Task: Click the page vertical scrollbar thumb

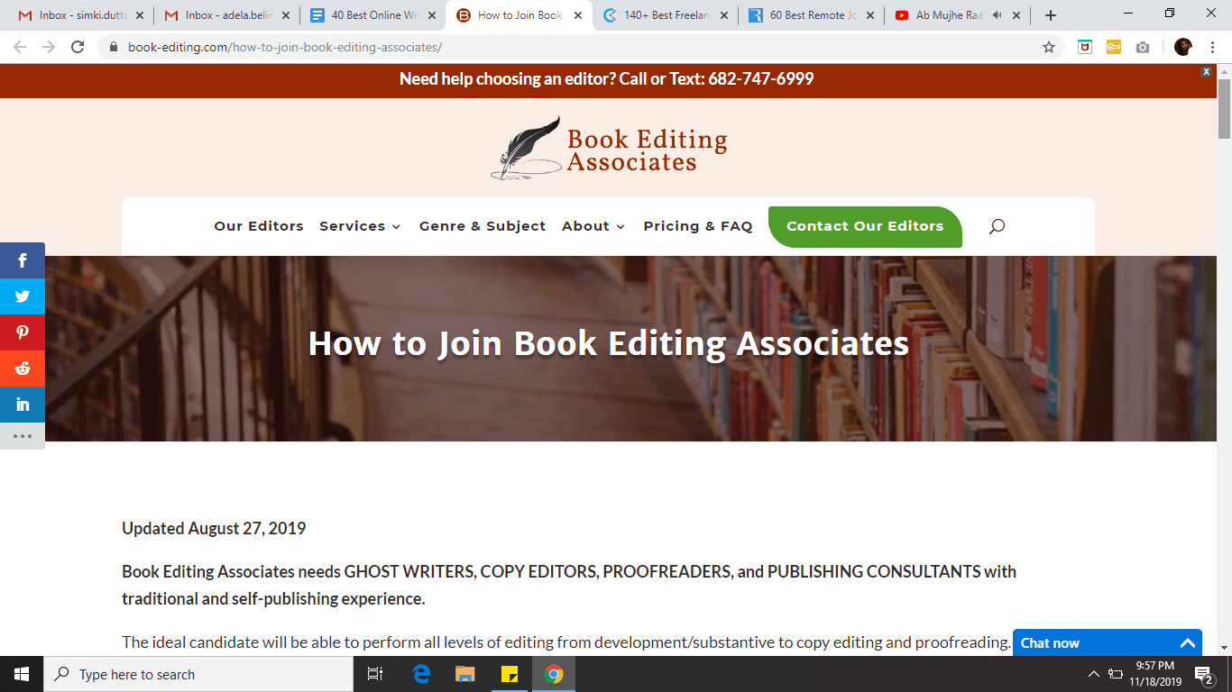Action: point(1224,109)
